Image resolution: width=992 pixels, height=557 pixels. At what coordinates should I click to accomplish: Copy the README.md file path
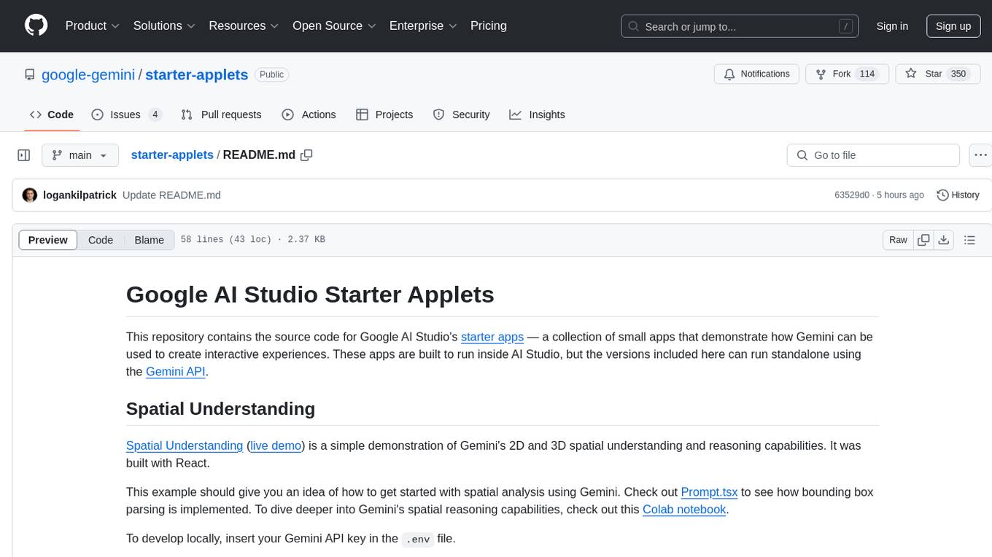[x=306, y=155]
